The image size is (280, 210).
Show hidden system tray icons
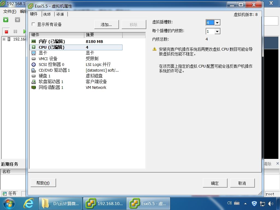[x=246, y=203]
